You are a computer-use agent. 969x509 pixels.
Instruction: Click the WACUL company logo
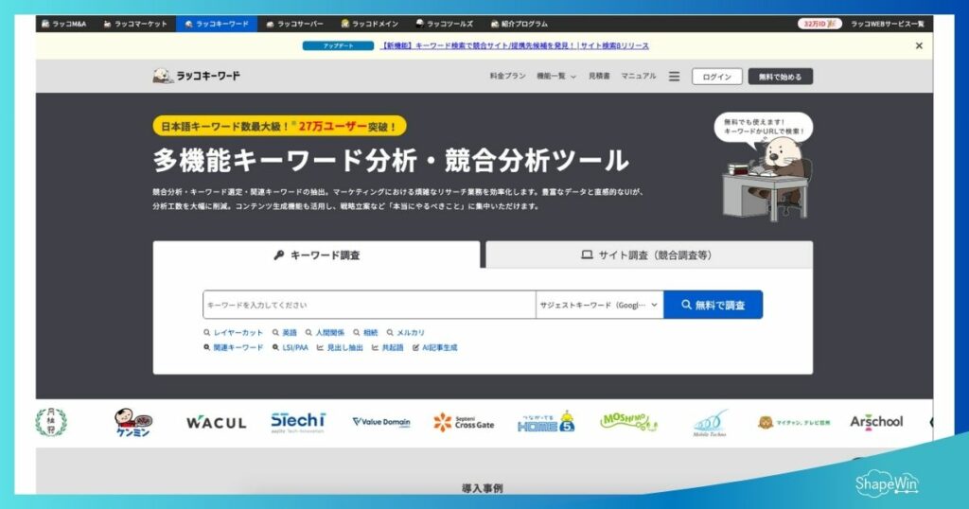(x=216, y=423)
